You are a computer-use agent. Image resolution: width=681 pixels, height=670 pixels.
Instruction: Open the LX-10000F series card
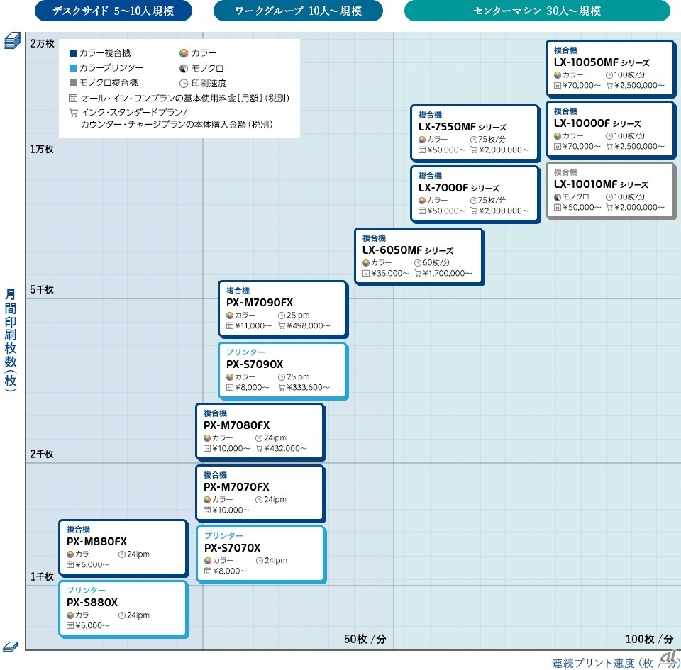(611, 129)
